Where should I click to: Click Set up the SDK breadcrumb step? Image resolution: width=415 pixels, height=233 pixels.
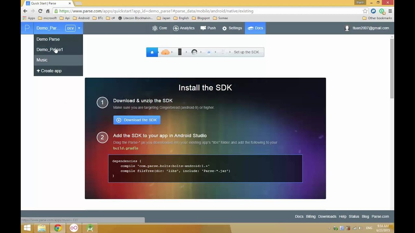pos(246,52)
